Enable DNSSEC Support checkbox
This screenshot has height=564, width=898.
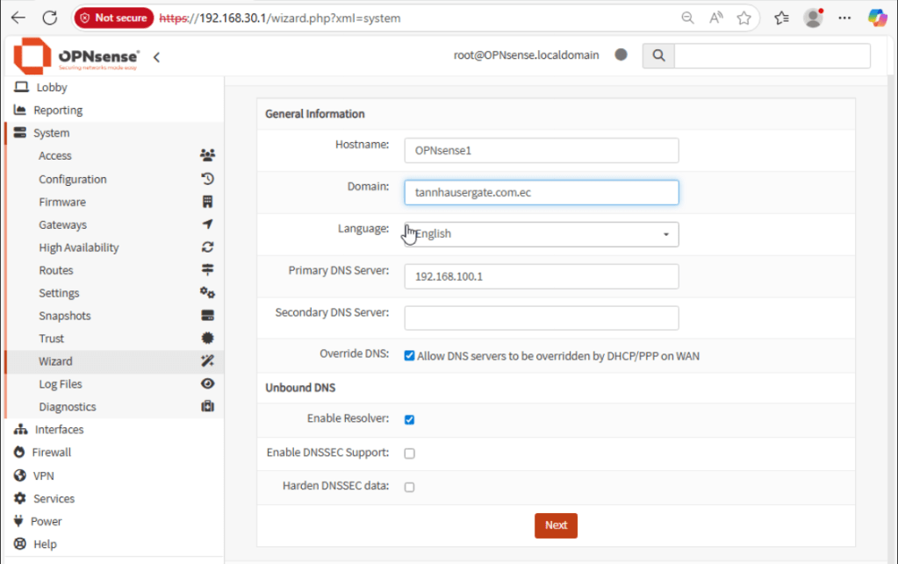(x=409, y=453)
